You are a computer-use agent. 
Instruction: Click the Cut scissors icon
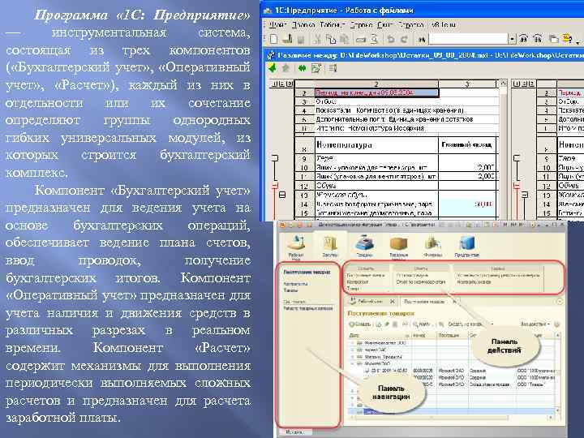[x=317, y=39]
